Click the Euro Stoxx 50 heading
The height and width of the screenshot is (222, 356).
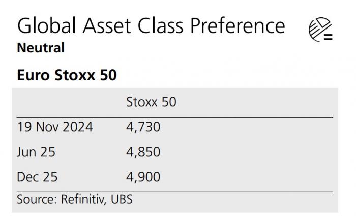tap(67, 75)
